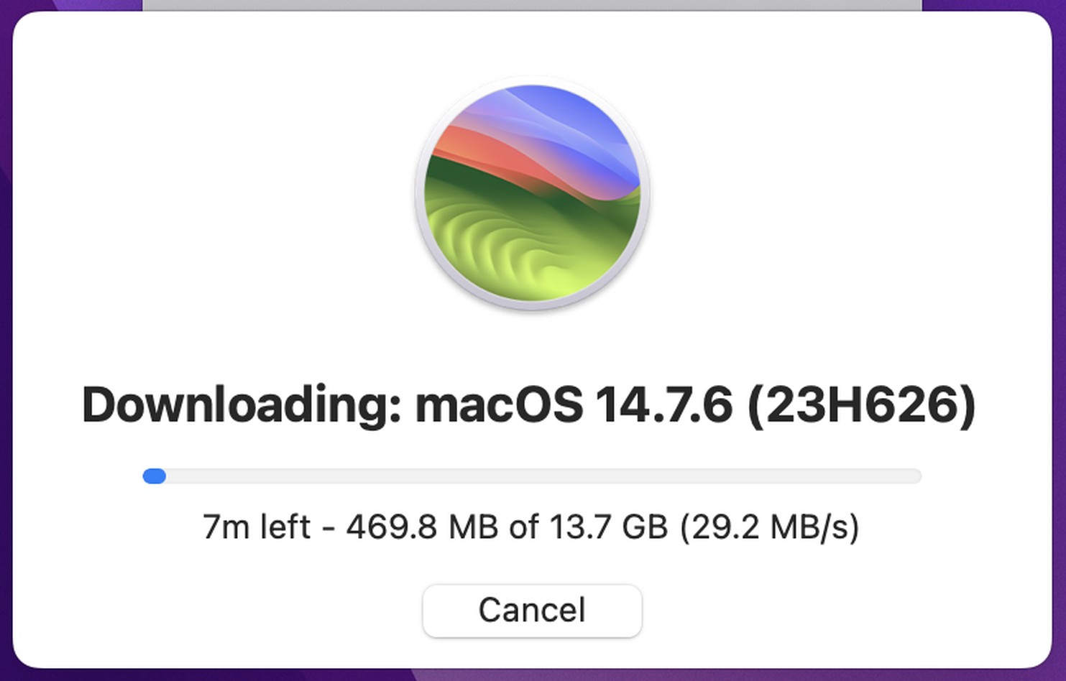Click the Downloading macOS 14.7.6 title

(x=529, y=405)
